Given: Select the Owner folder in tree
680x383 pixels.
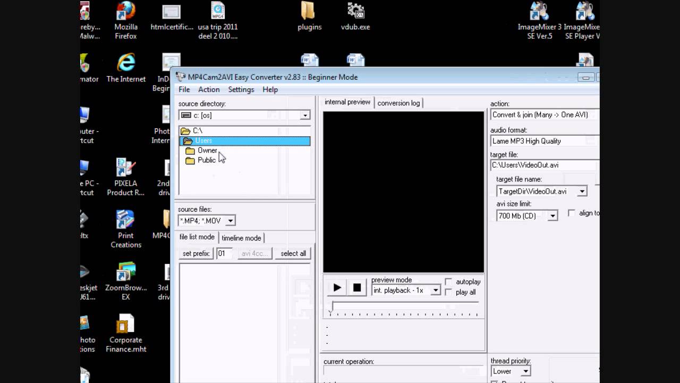Looking at the screenshot, I should tap(202, 151).
